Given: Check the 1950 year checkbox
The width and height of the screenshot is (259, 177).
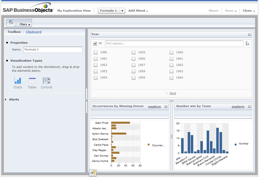Looking at the screenshot, I should pos(96,53).
